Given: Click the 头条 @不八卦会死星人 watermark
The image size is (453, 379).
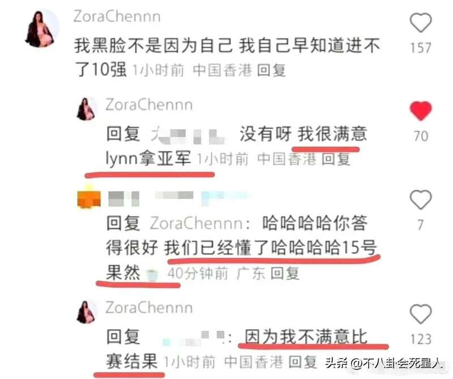Looking at the screenshot, I should pyautogui.click(x=383, y=363).
